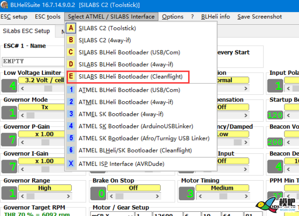Click the Governor Range slider thumb
The image size is (299, 216).
(30, 196)
